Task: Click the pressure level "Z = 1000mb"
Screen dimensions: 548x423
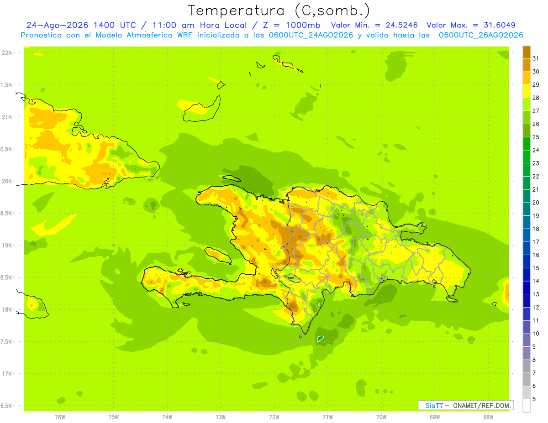Action: (291, 25)
